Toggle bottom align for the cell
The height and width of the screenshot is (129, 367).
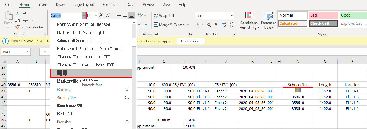coord(132,16)
